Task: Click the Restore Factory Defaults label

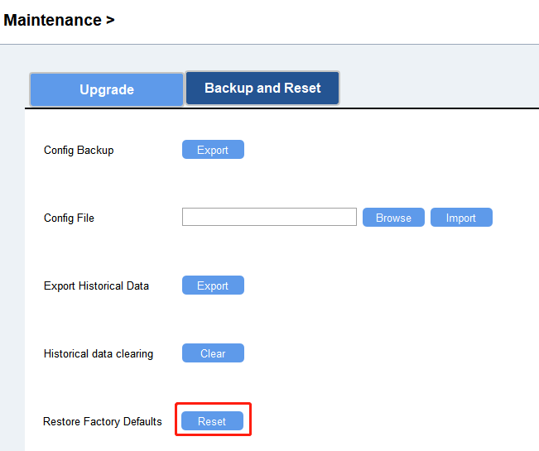Action: coord(102,422)
